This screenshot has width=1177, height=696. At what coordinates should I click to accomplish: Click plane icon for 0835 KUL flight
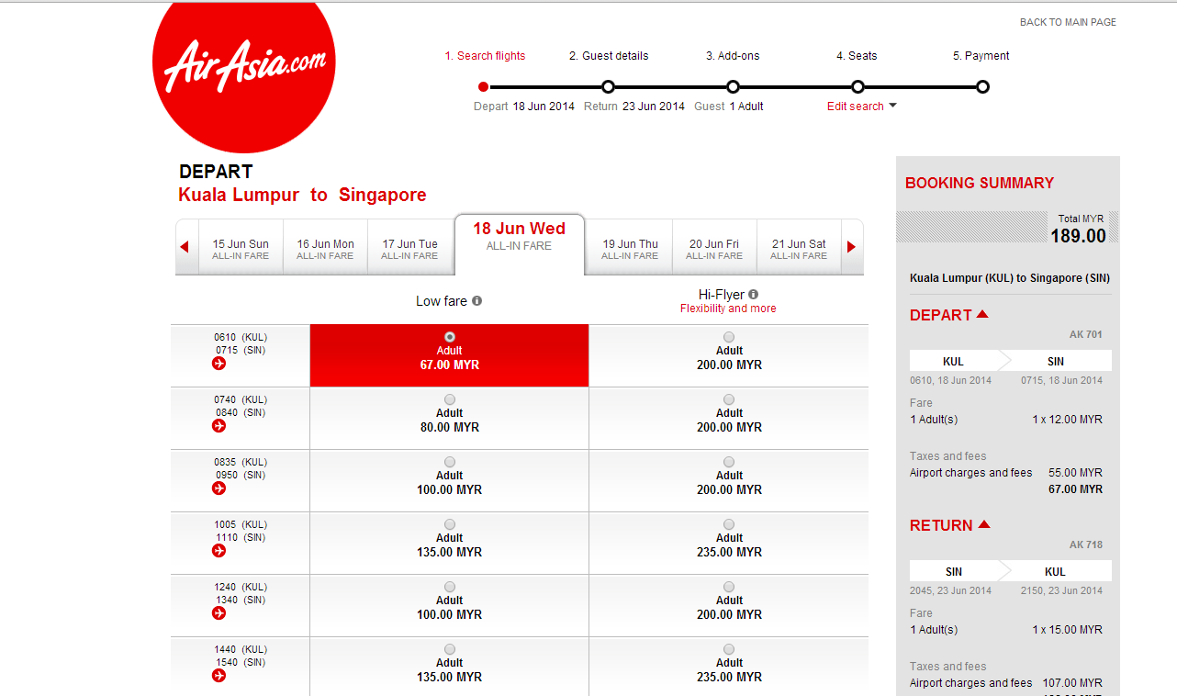pos(219,488)
